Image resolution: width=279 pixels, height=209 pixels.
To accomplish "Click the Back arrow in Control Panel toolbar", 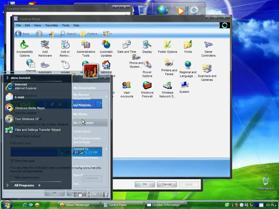I will coord(22,33).
